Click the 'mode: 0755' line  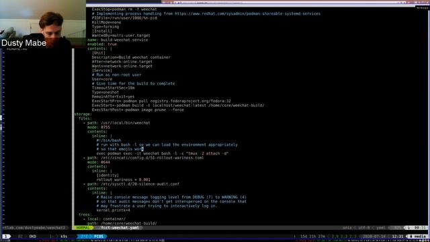pos(99,127)
